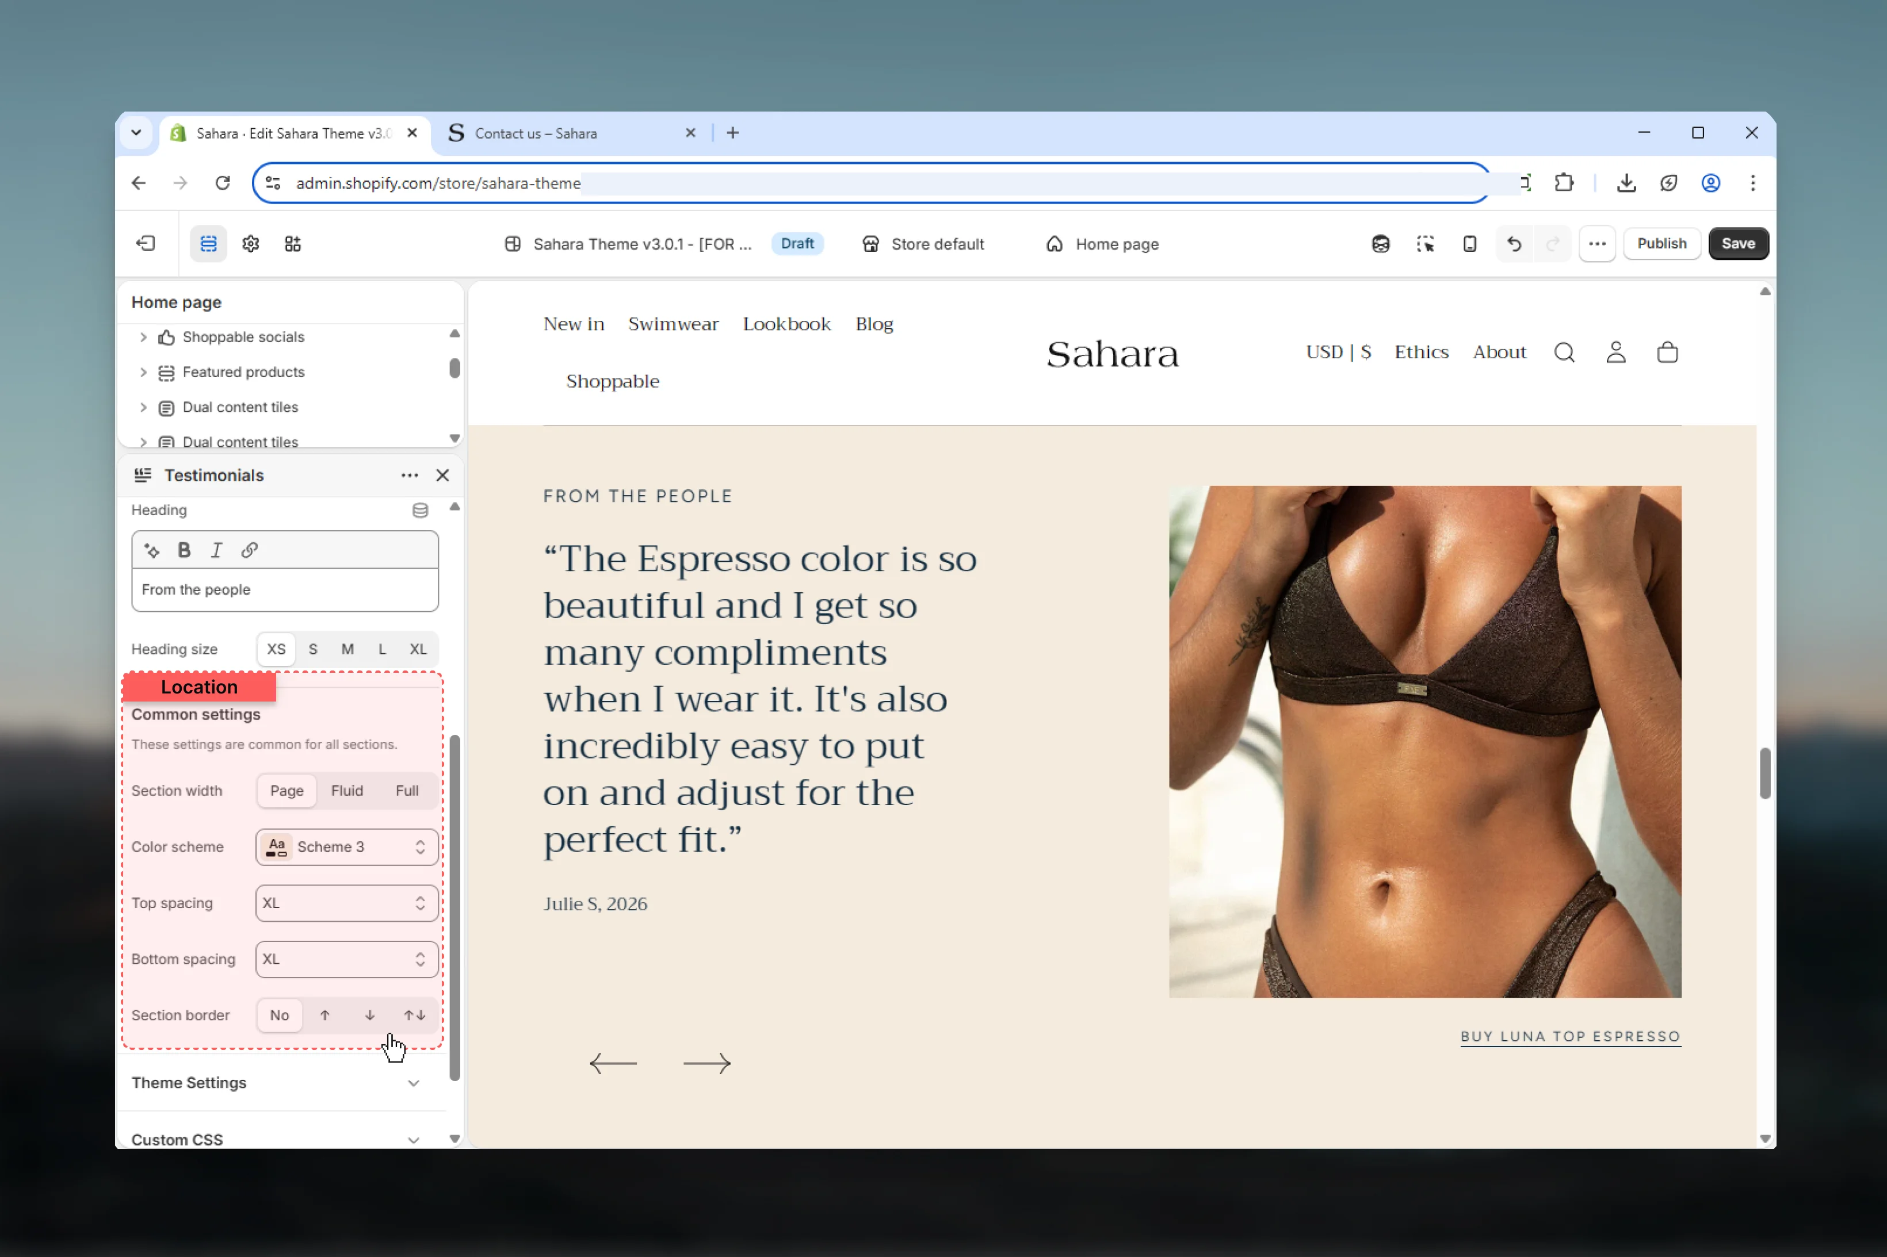Open the browser tab search dropdown

(136, 133)
